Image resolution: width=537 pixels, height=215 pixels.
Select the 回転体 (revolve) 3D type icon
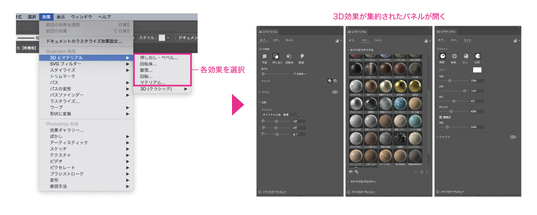click(289, 56)
